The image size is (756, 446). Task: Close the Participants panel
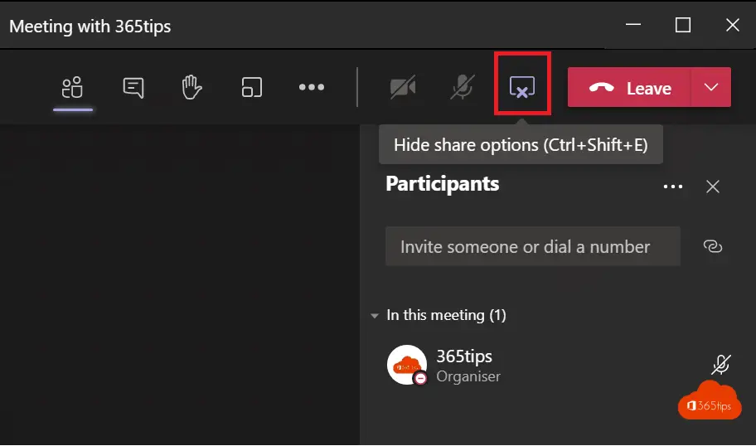coord(713,187)
